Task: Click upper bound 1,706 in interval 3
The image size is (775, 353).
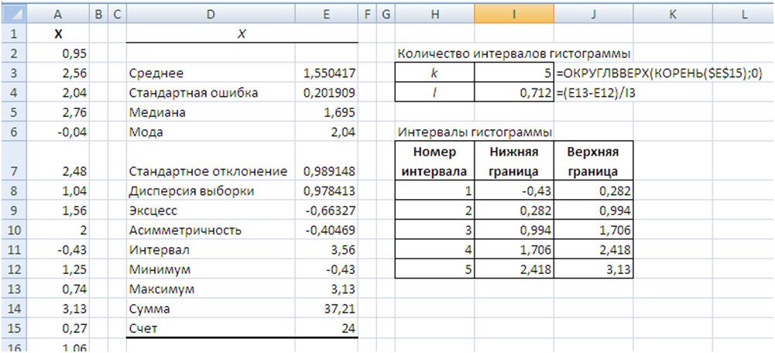Action: (594, 231)
